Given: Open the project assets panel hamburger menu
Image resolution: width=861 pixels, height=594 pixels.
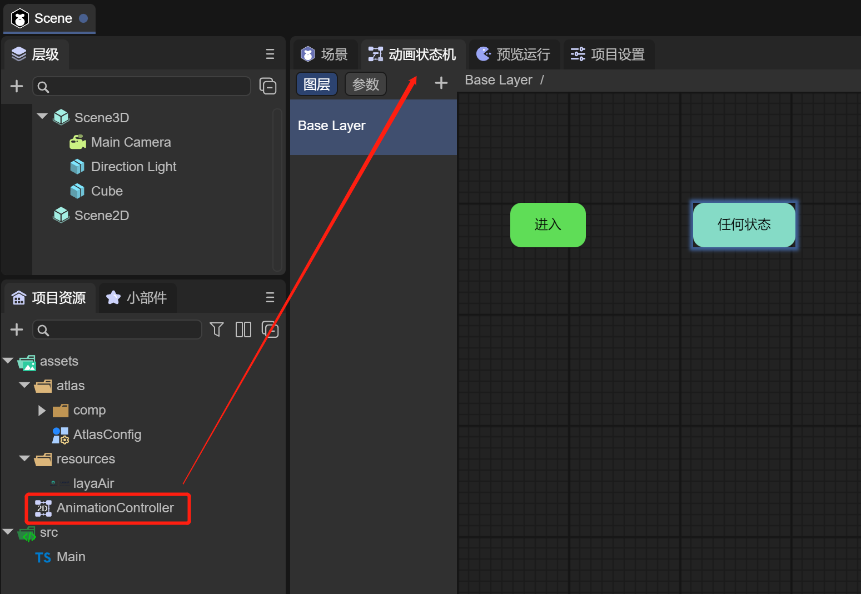Looking at the screenshot, I should pos(270,297).
